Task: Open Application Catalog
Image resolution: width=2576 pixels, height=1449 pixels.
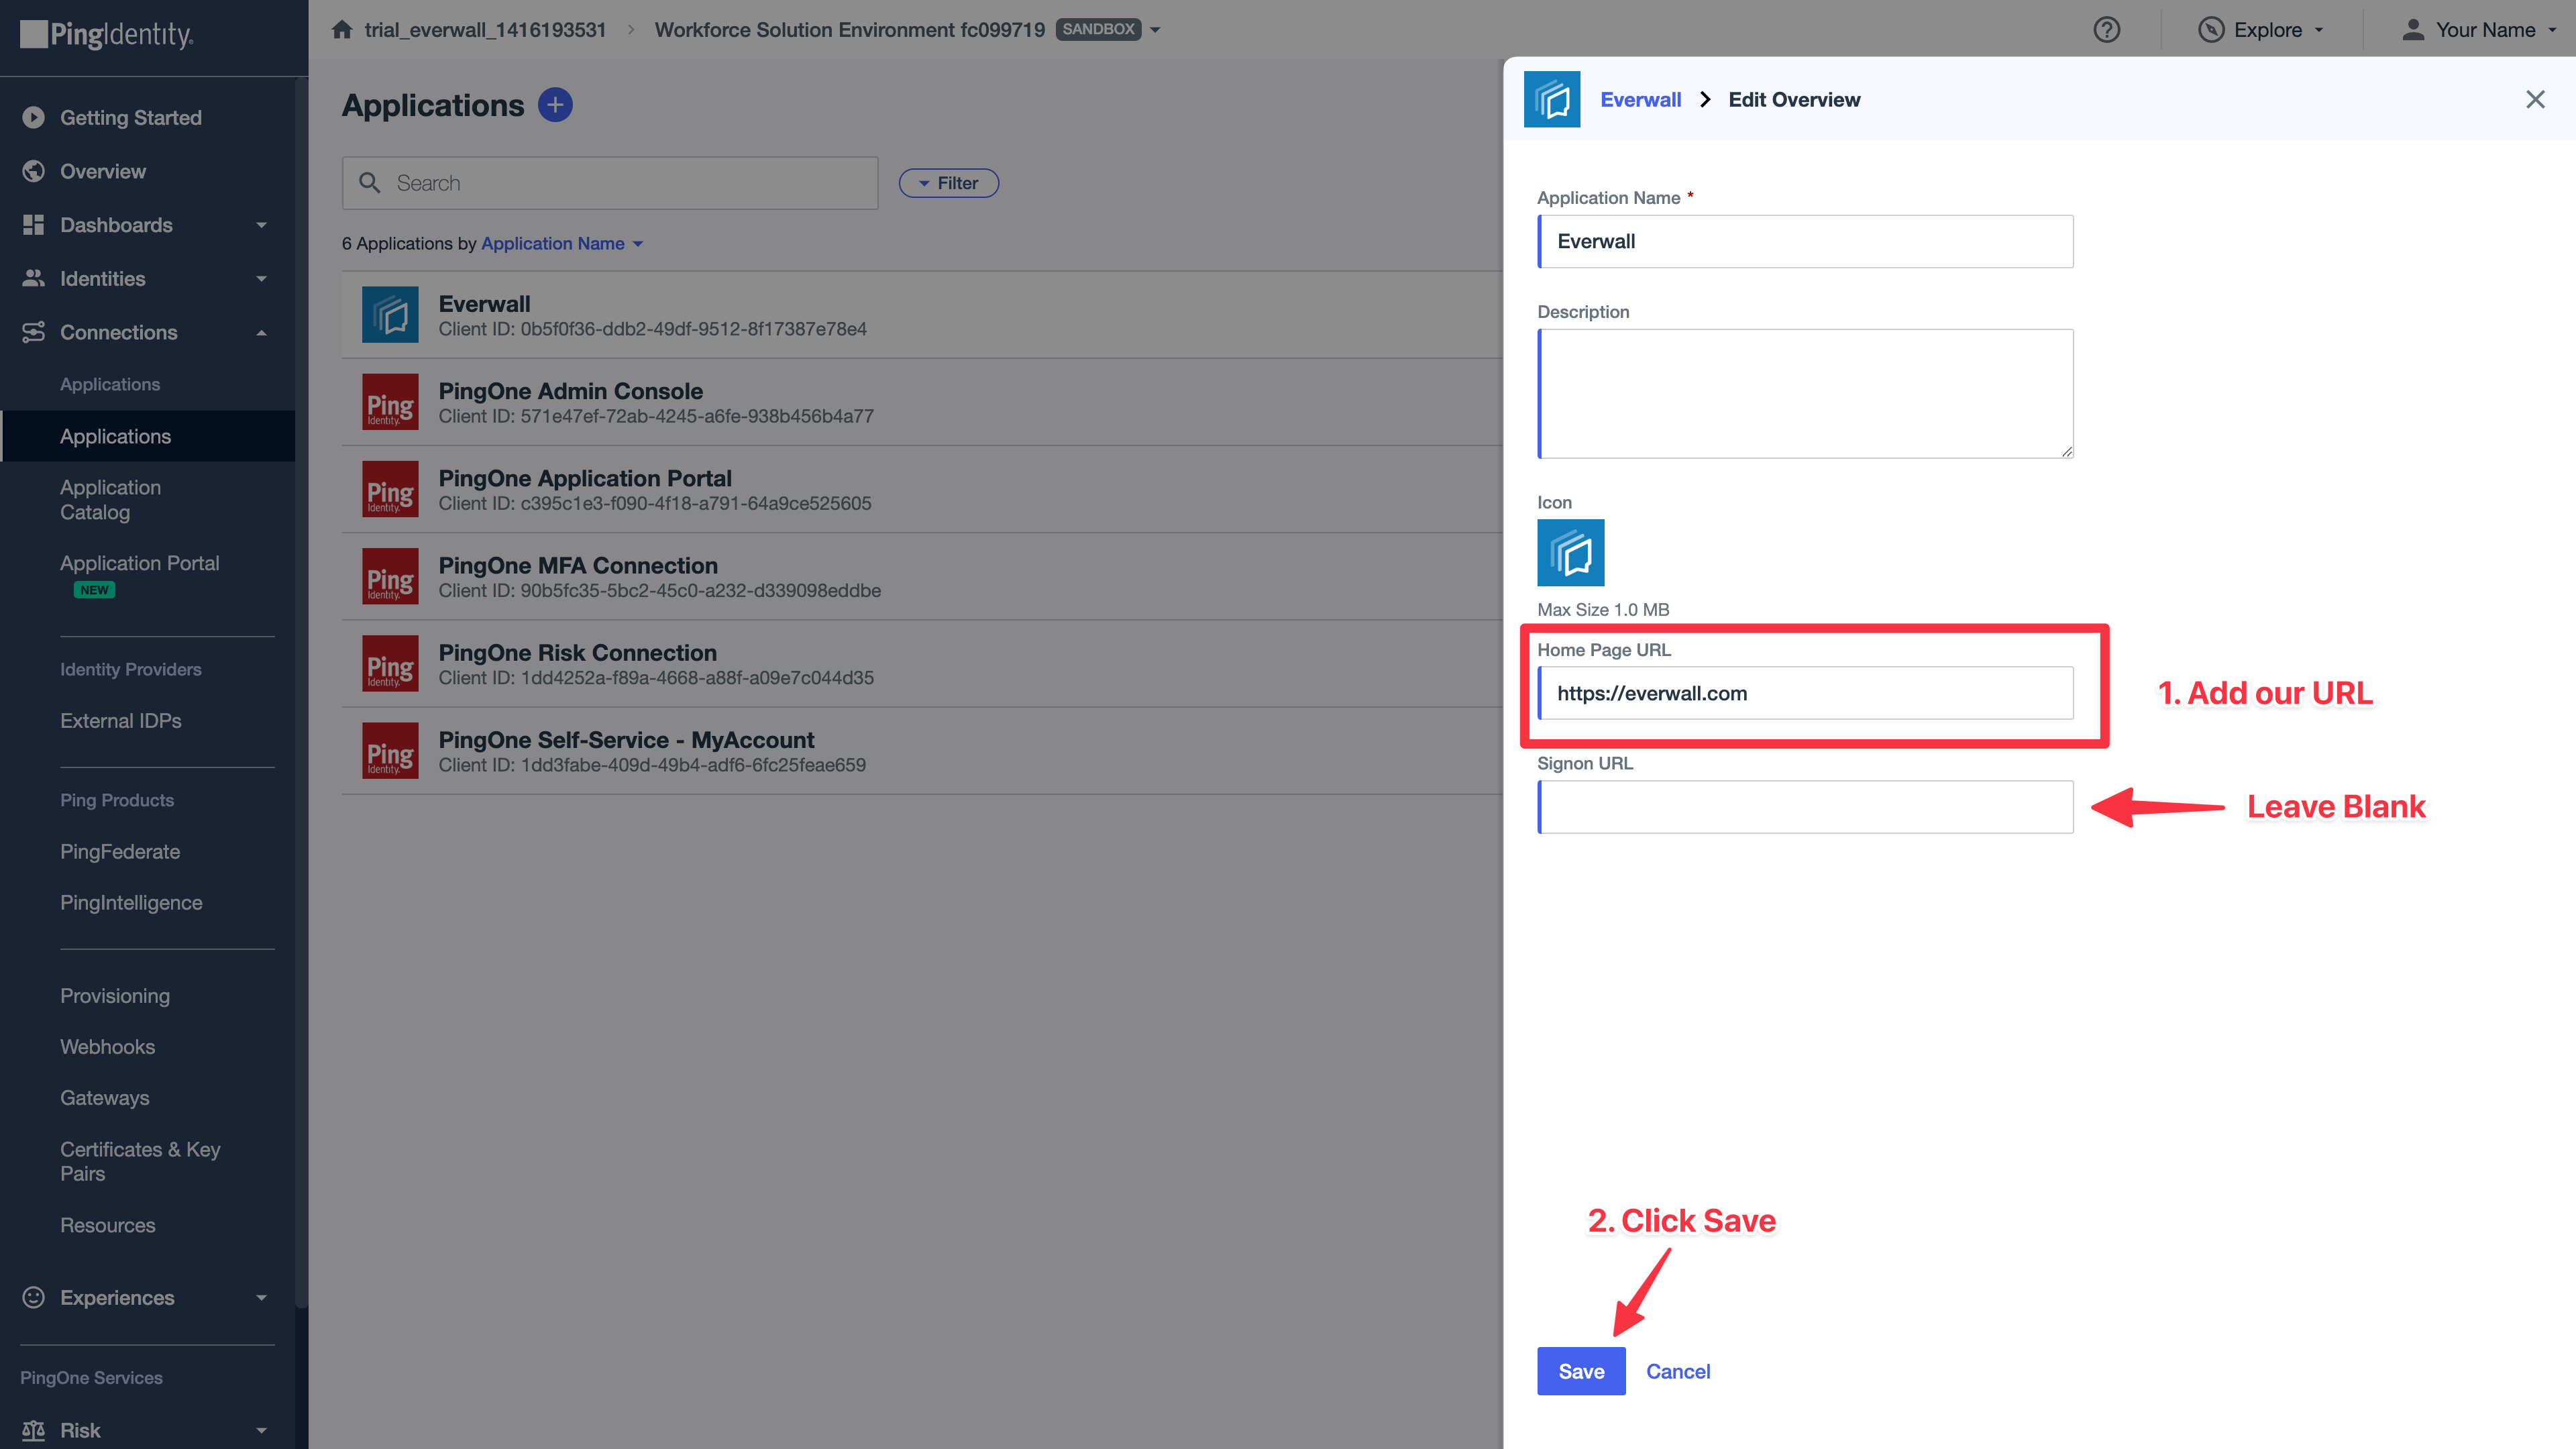Action: click(x=110, y=500)
